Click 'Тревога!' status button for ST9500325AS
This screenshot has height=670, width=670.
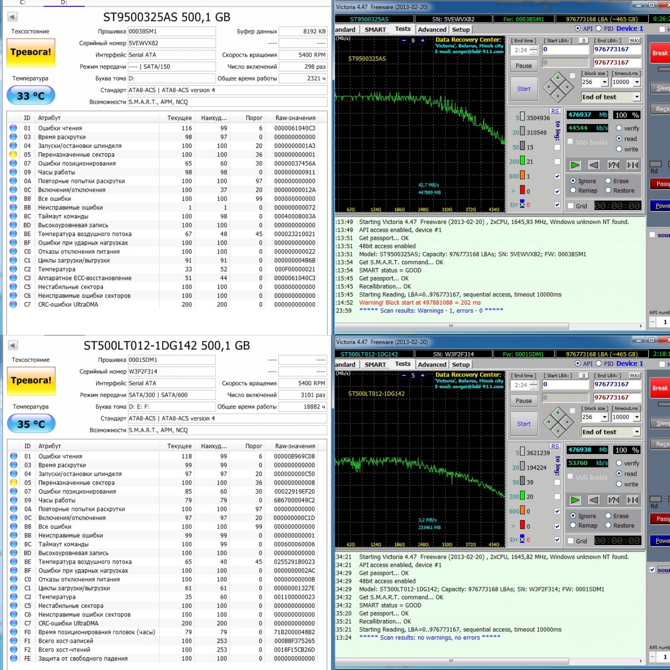(31, 53)
